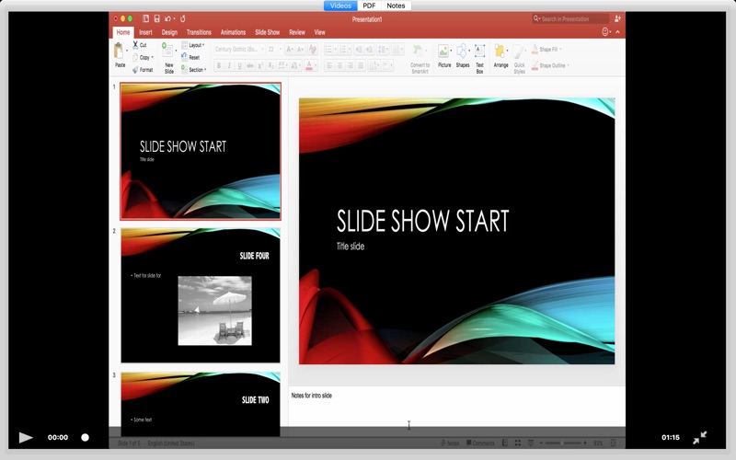Switch to the PDF segment
The width and height of the screenshot is (736, 460).
[x=370, y=6]
